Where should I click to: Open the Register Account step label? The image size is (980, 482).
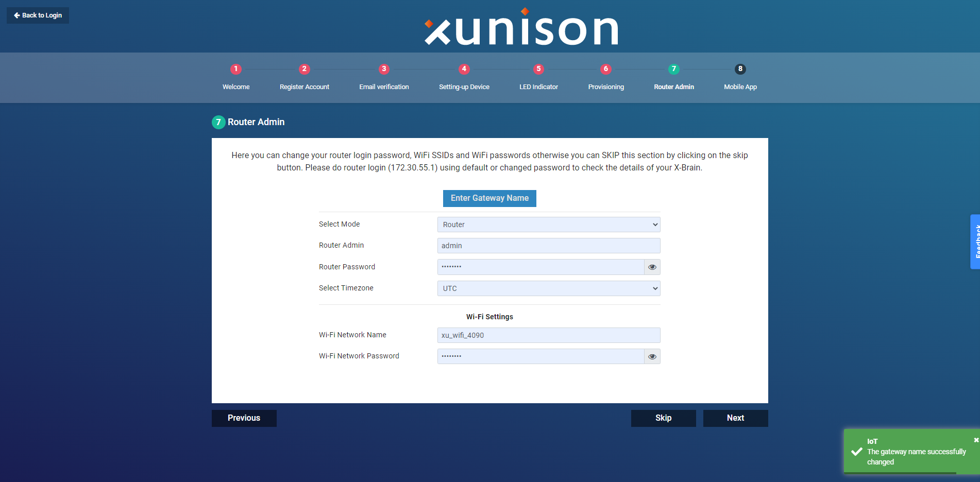tap(305, 87)
